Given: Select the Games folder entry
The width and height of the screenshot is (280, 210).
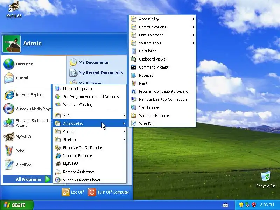Looking at the screenshot, I should click(90, 132).
